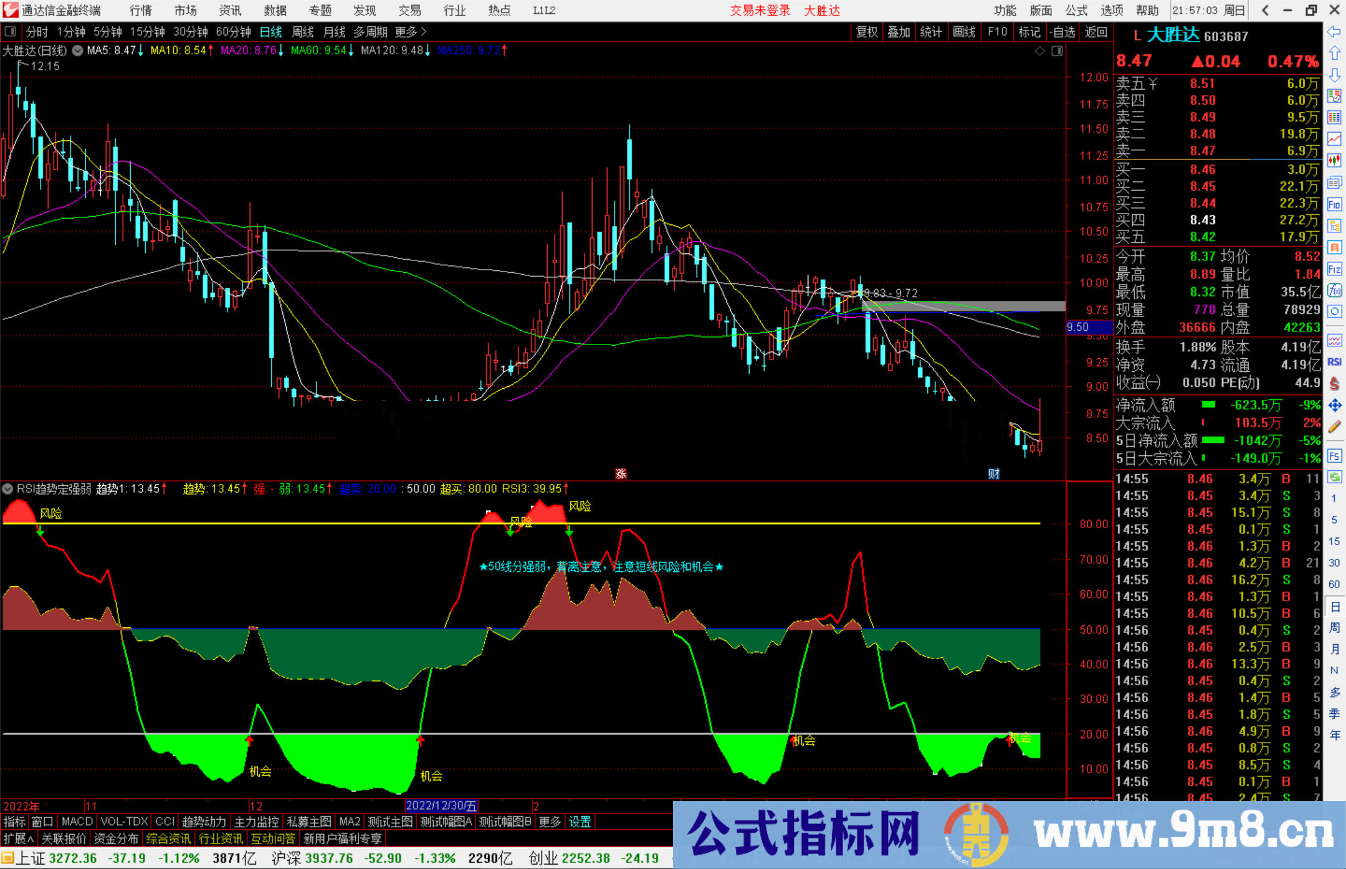Select the RSI icon in the right sidebar
The width and height of the screenshot is (1346, 869).
(x=1334, y=363)
